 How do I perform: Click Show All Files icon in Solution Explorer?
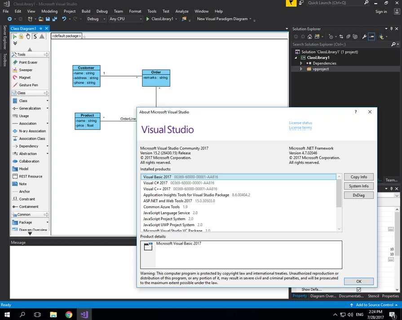pos(355,37)
